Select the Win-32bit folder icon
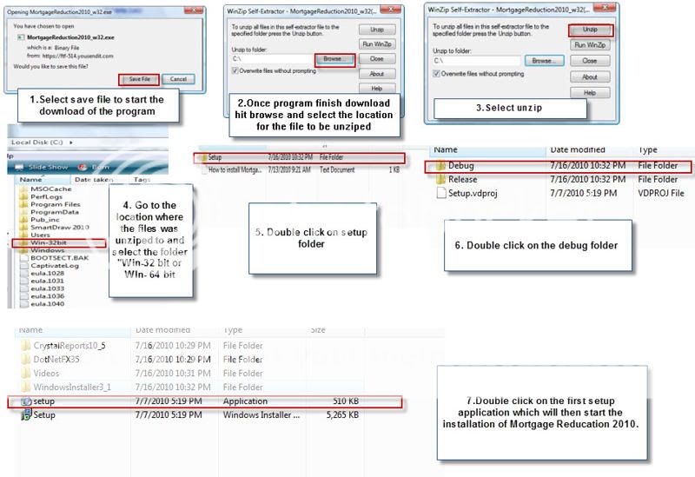The width and height of the screenshot is (695, 477). coord(23,242)
